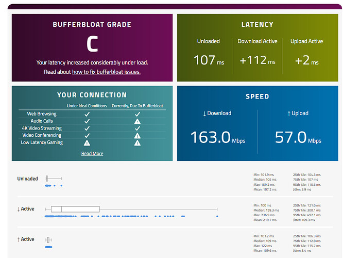Open the Read More link
Viewport: 343px width, 258px height.
tap(92, 153)
